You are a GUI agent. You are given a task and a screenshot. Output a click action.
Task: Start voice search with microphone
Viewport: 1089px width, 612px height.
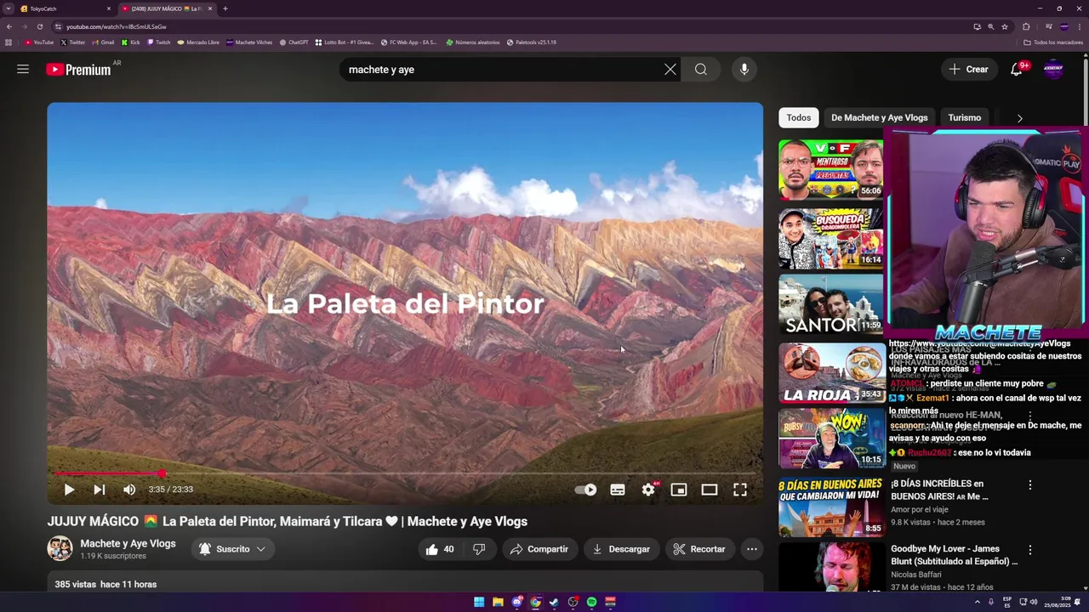click(744, 70)
